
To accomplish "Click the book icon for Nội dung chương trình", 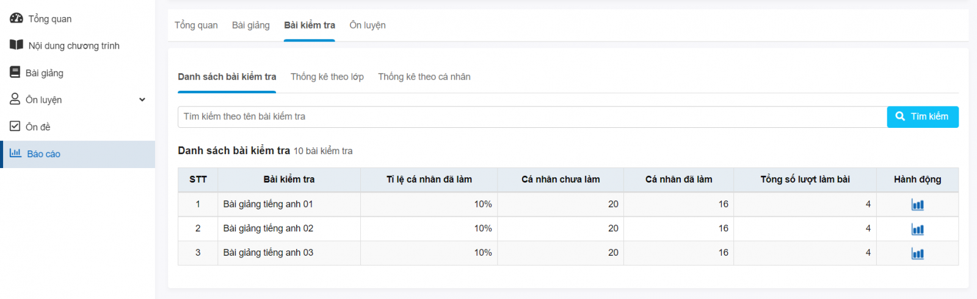I will point(16,45).
